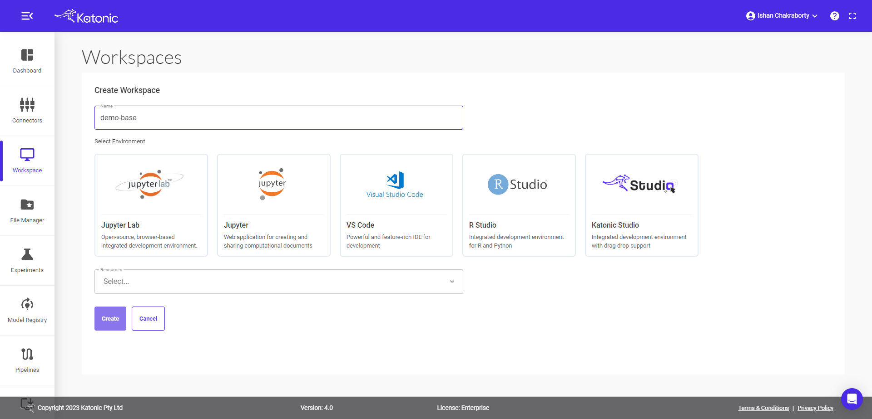Open the Connectors icon in sidebar
The height and width of the screenshot is (419, 872).
[27, 105]
